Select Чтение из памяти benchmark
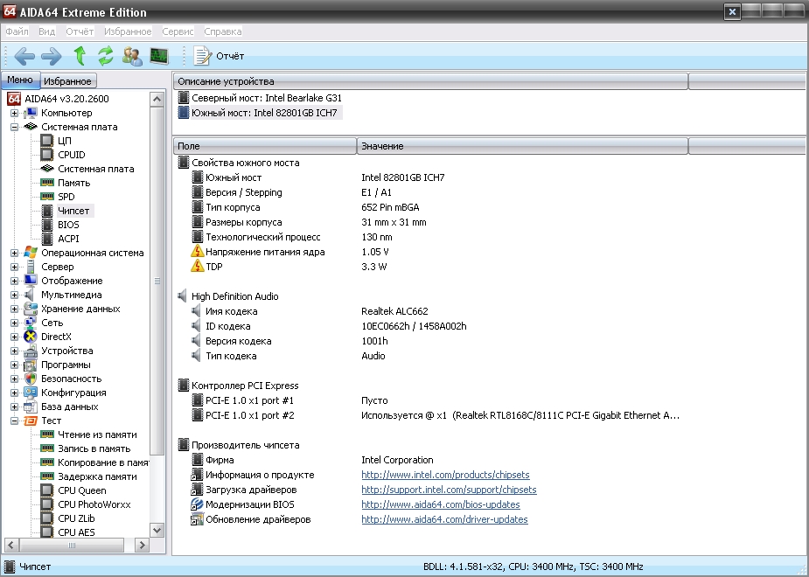Image resolution: width=809 pixels, height=577 pixels. pos(97,434)
